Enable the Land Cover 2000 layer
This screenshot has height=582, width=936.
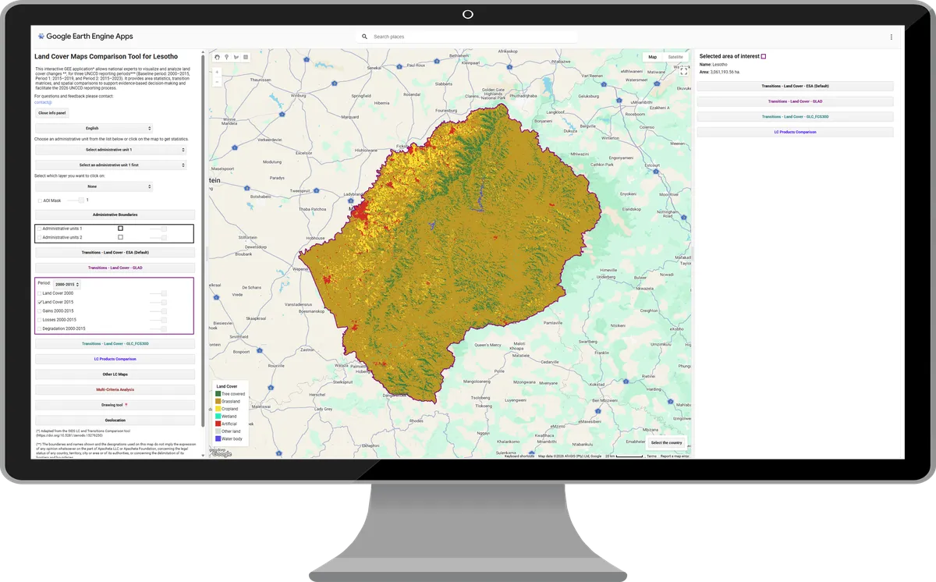click(39, 293)
